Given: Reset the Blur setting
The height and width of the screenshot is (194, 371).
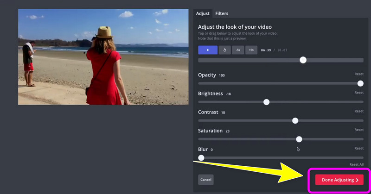Looking at the screenshot, I should click(359, 148).
